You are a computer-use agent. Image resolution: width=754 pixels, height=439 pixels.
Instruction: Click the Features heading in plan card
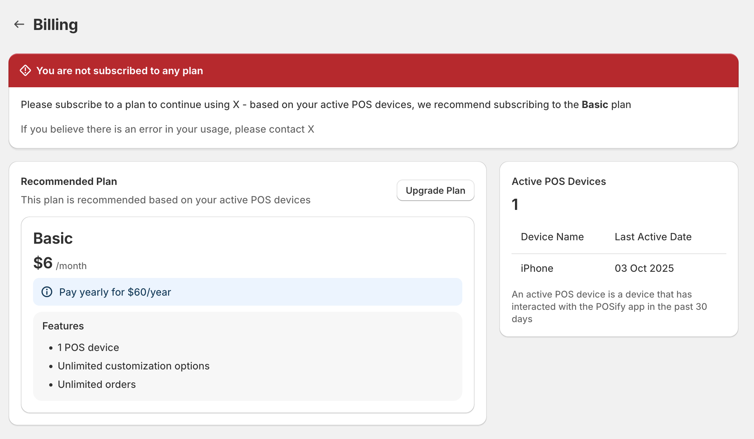[63, 326]
